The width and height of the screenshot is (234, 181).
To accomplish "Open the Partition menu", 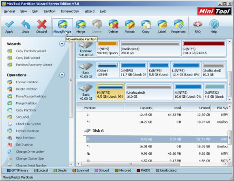I will (x=49, y=11).
